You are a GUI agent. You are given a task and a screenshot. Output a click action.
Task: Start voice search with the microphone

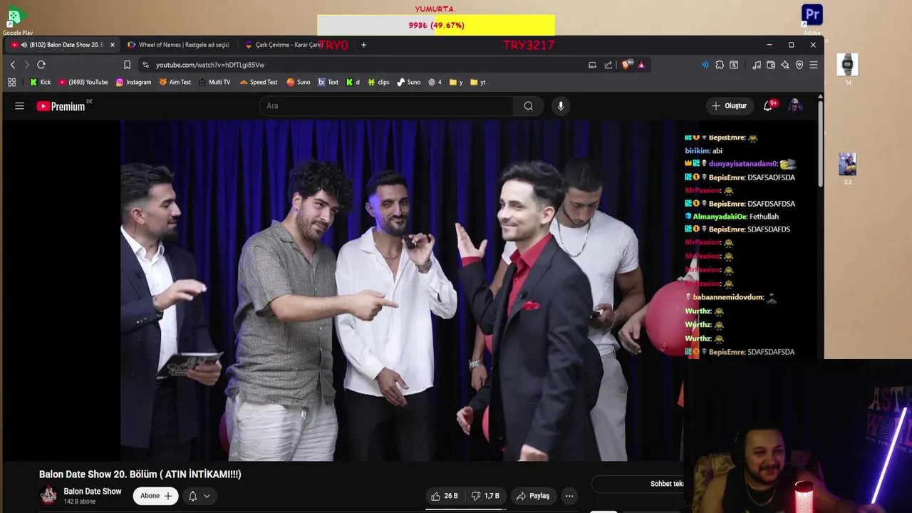[561, 106]
